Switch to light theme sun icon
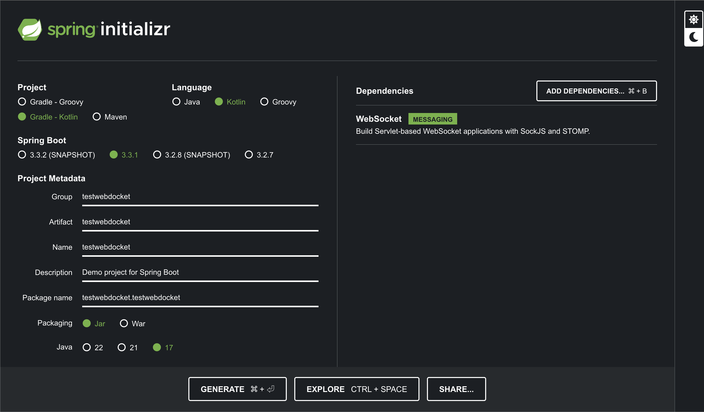 click(694, 19)
